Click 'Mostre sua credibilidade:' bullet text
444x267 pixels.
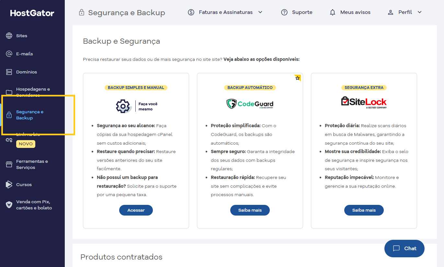353,151
